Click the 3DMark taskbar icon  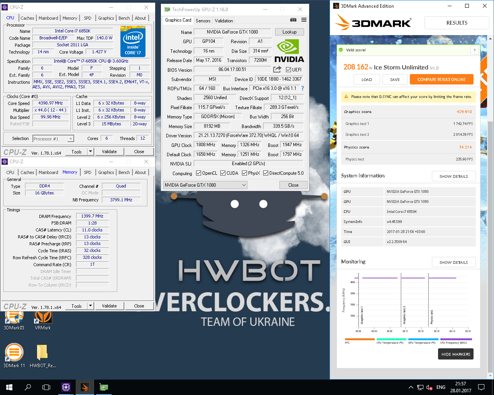tap(85, 387)
